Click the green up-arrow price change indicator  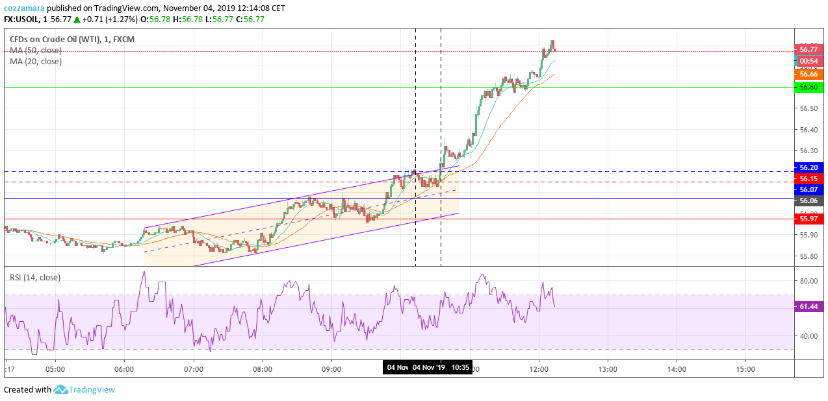(x=76, y=19)
